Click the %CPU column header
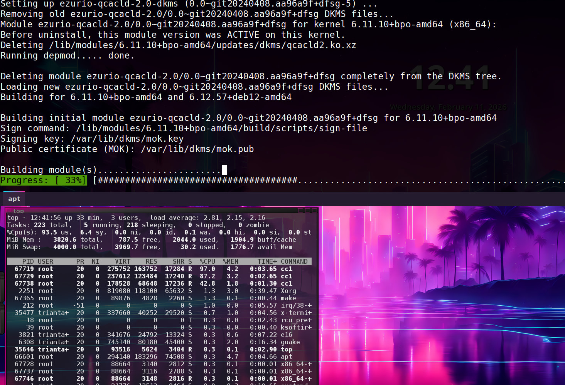 [x=207, y=261]
